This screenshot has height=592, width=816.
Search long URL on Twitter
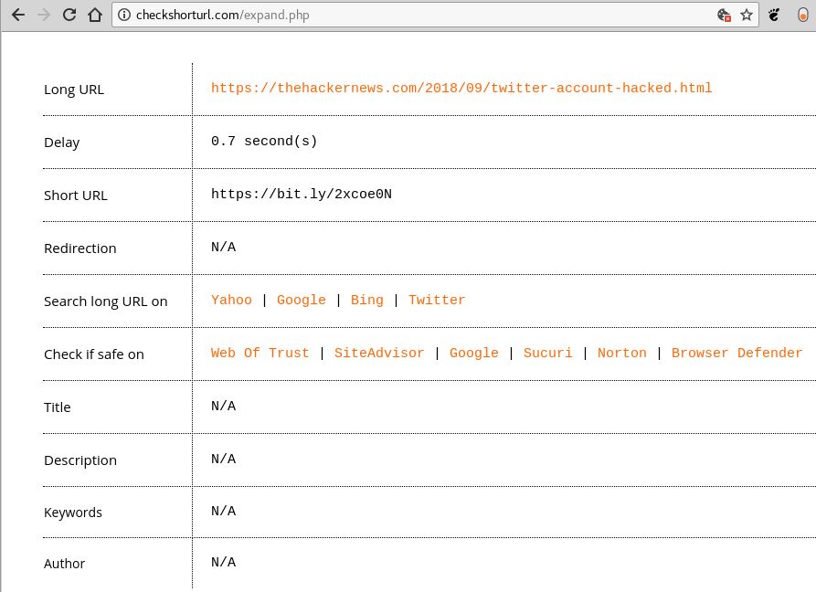tap(437, 301)
